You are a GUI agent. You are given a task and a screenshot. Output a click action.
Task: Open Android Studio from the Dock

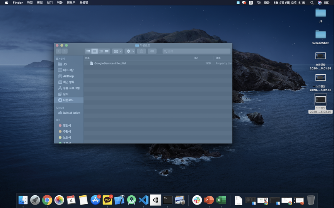(131, 200)
